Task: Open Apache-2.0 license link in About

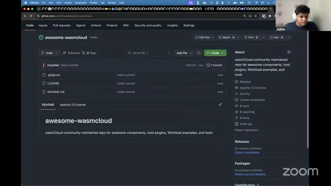Action: [x=250, y=88]
